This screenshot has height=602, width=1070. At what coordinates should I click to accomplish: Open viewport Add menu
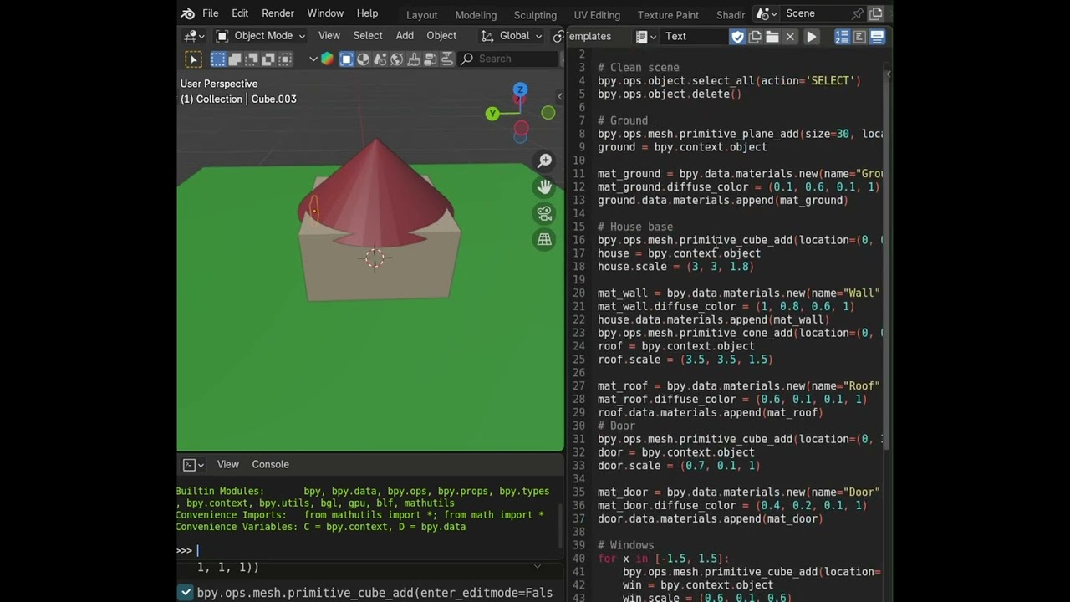(405, 36)
